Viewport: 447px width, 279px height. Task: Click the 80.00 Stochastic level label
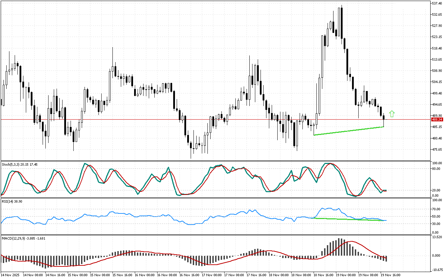tap(436, 169)
